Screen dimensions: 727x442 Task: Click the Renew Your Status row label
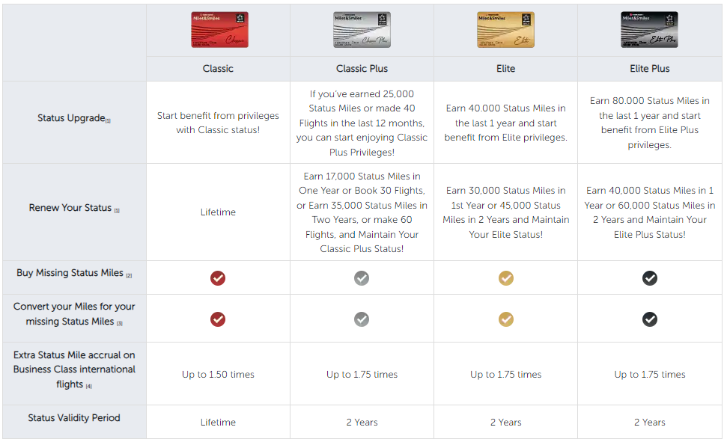click(70, 208)
